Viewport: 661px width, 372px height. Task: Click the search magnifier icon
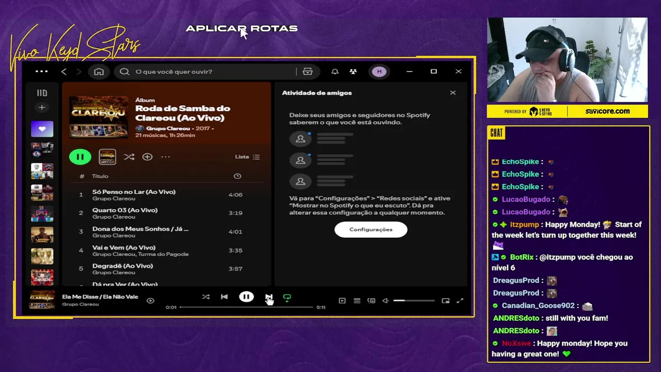click(124, 71)
